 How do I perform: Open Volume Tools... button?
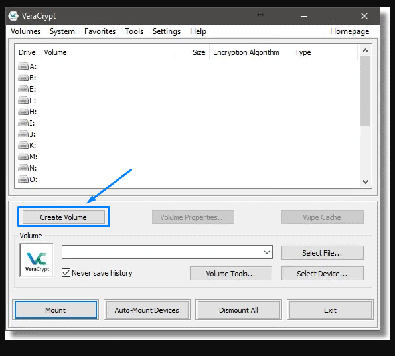[231, 274]
